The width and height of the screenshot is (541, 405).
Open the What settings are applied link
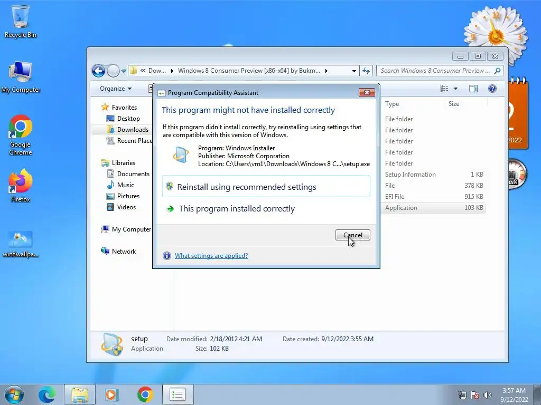(211, 256)
